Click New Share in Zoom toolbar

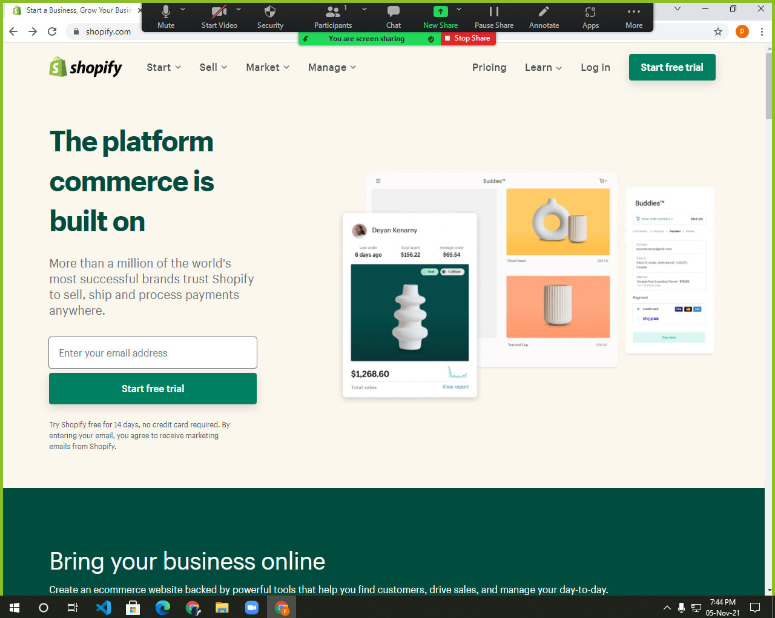coord(440,17)
